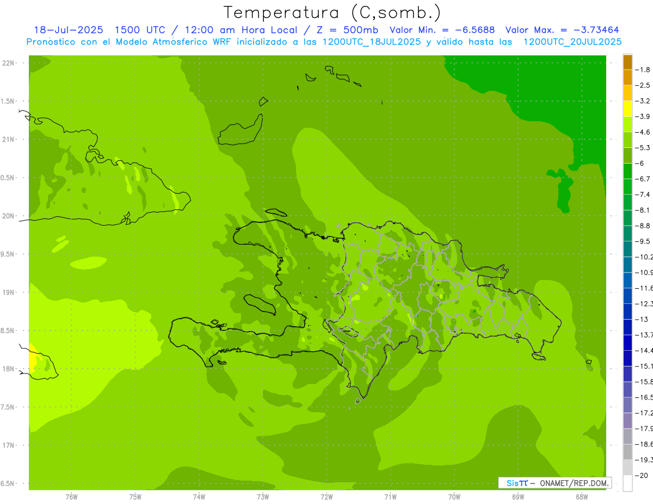This screenshot has width=653, height=504.
Task: Select 'Valor Min. = -6.5688' text
Action: [442, 30]
